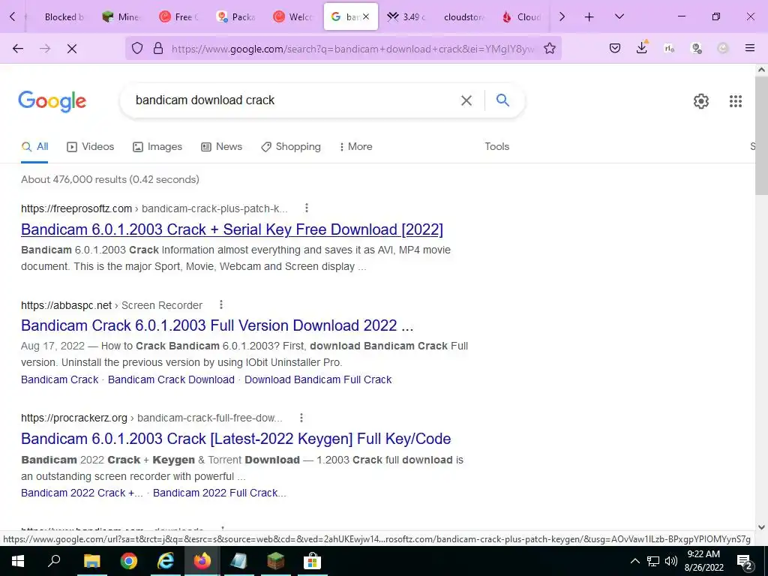The width and height of the screenshot is (768, 576).
Task: Open Microsoft Store from taskbar
Action: coord(312,561)
